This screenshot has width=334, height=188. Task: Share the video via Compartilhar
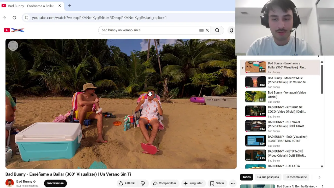165,183
